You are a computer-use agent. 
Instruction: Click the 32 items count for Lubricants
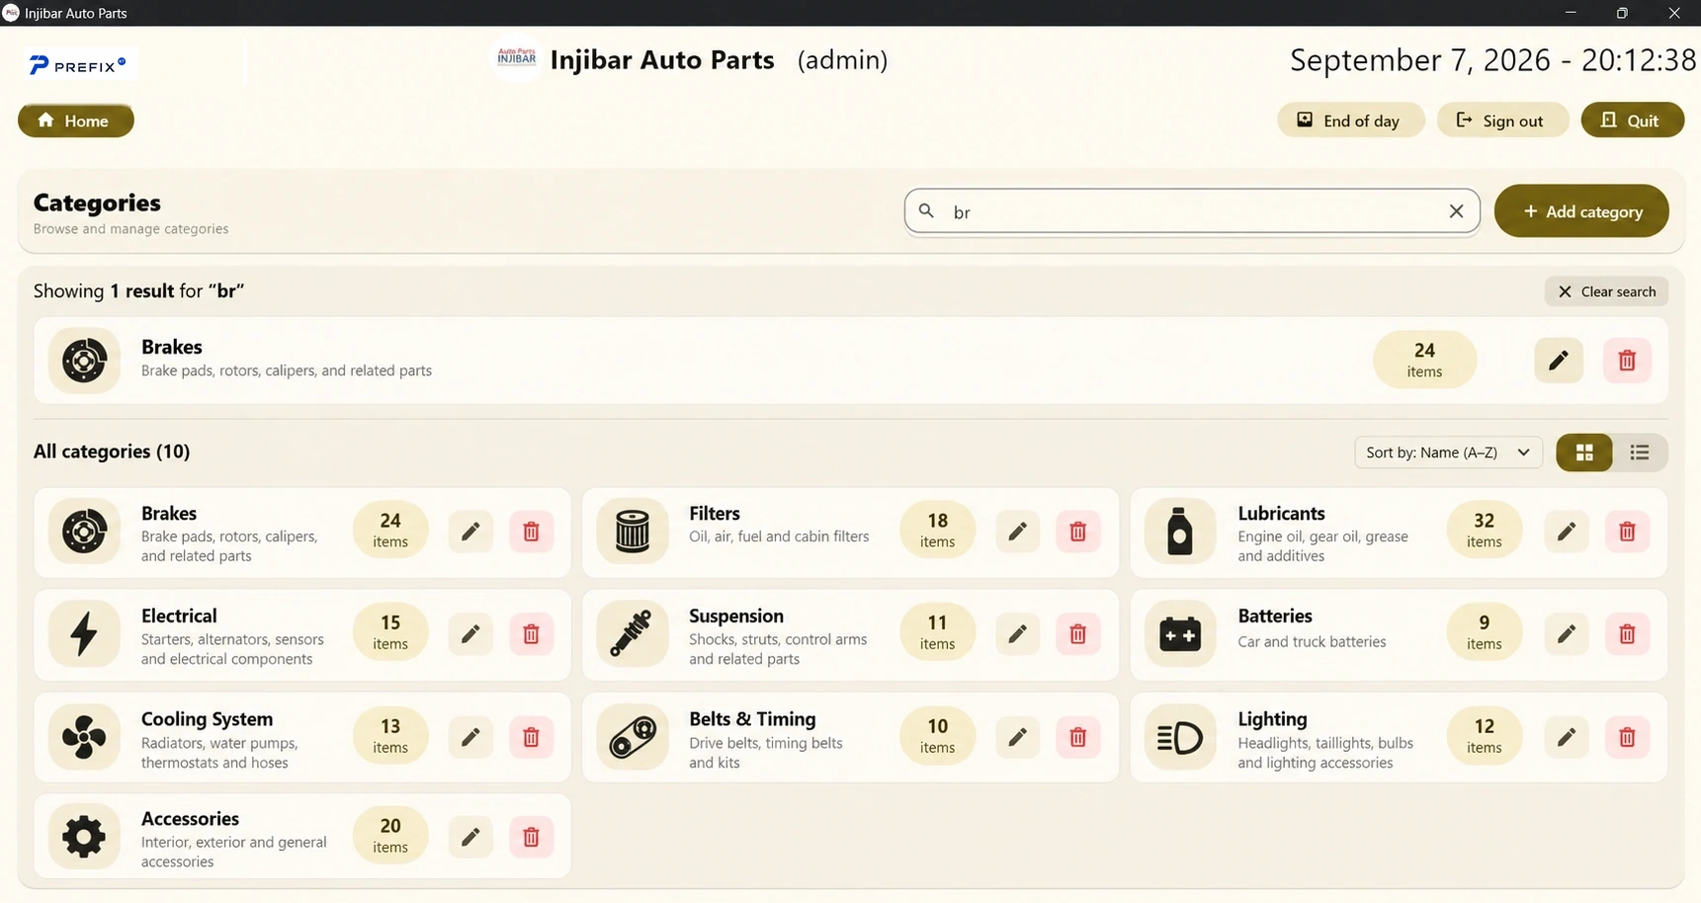1484,531
